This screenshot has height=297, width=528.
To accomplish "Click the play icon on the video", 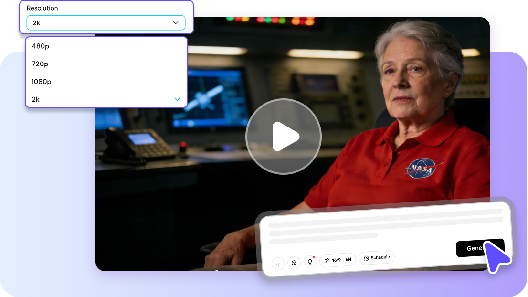I will pyautogui.click(x=283, y=136).
